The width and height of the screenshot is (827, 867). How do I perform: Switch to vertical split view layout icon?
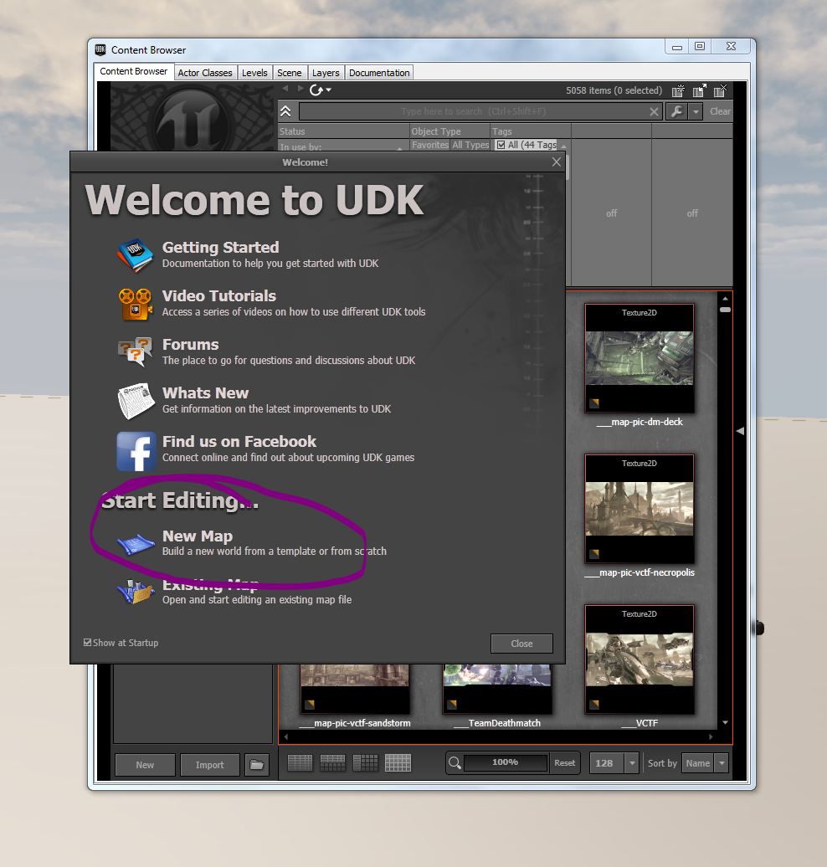(x=366, y=763)
